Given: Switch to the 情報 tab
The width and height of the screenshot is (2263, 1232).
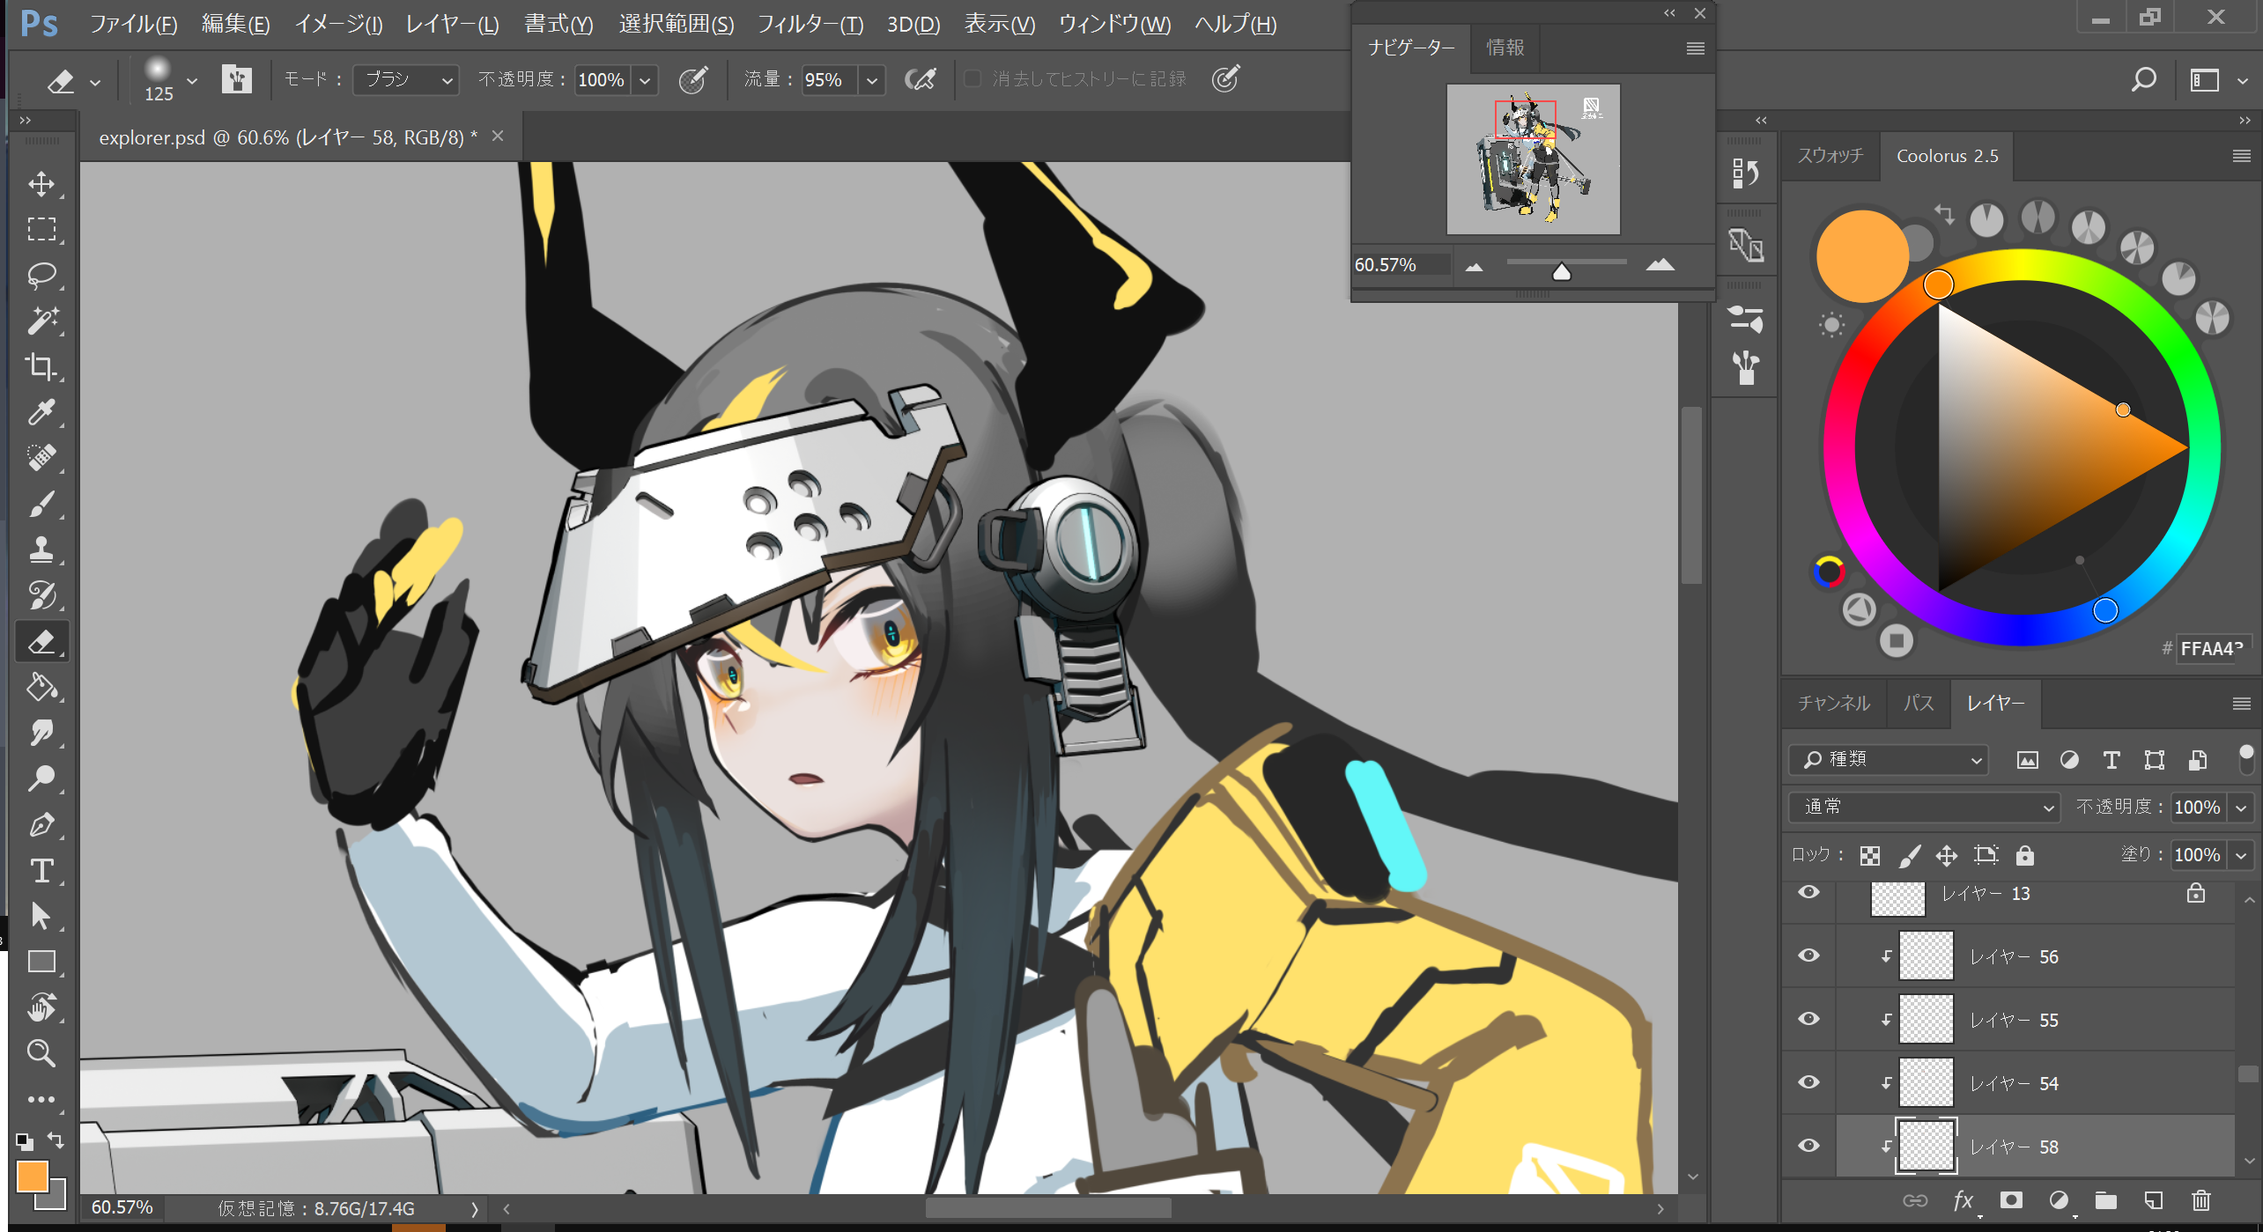Looking at the screenshot, I should point(1505,48).
